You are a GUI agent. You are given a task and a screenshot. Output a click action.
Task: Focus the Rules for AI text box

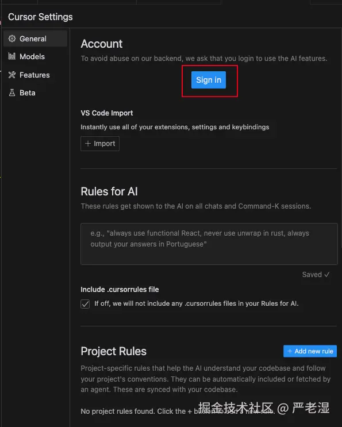(x=209, y=244)
